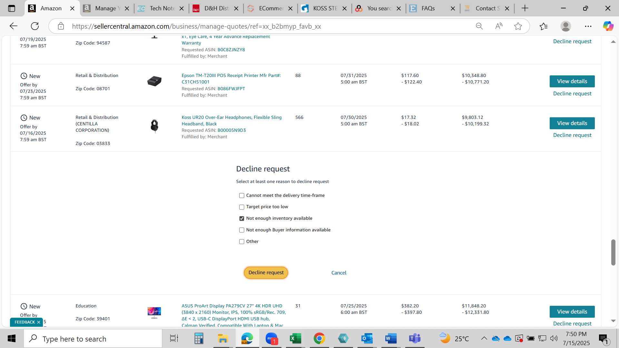Confirm with the yellow Decline request button
Viewport: 619px width, 348px height.
[266, 273]
